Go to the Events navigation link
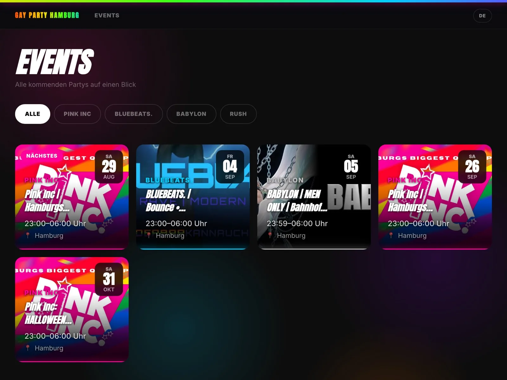 pyautogui.click(x=107, y=16)
